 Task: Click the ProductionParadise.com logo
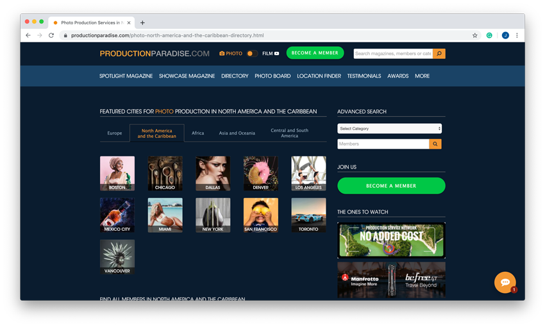tap(155, 53)
